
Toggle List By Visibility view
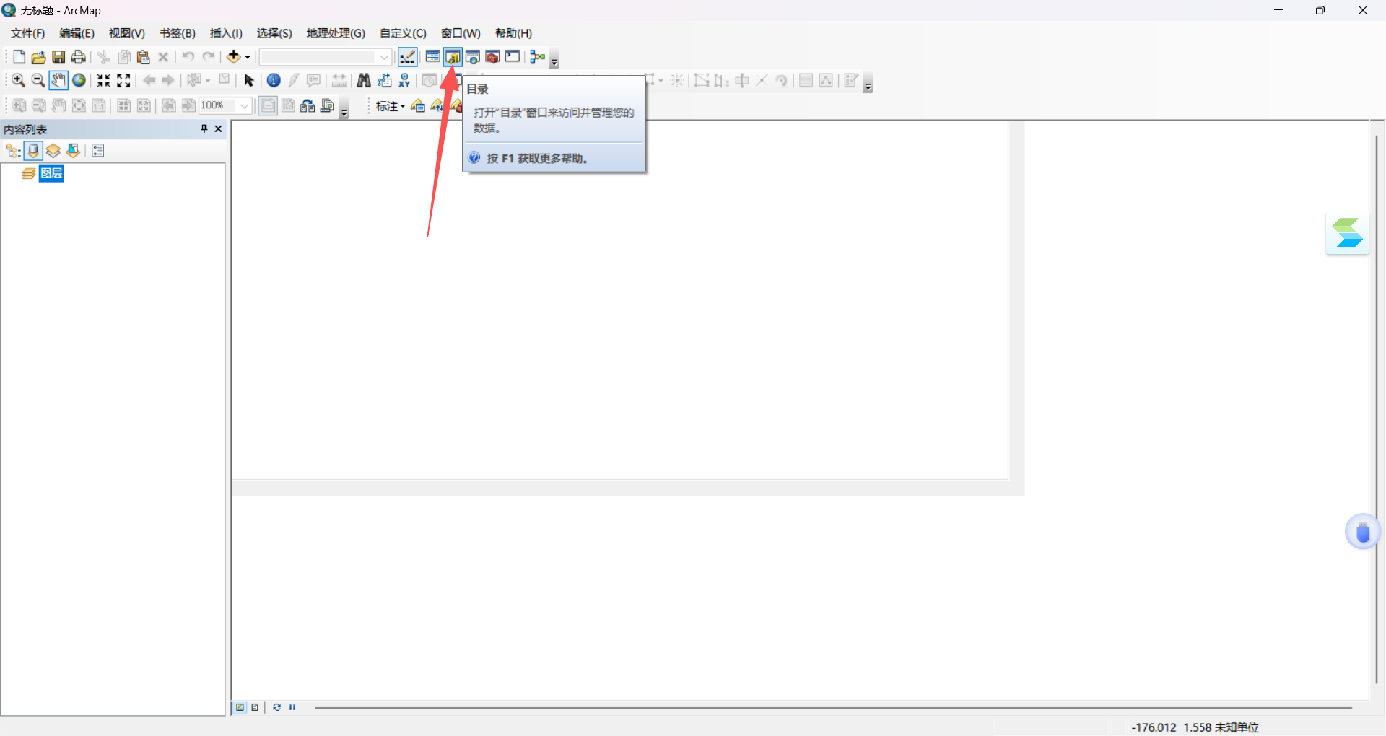(53, 151)
